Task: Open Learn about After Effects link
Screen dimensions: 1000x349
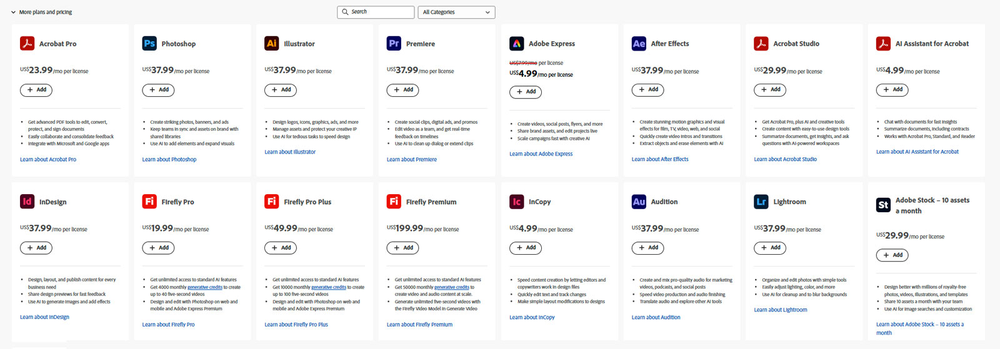Action: click(660, 160)
